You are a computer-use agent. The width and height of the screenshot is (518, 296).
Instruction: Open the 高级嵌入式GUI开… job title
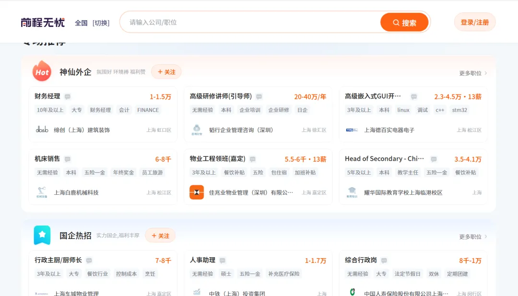point(373,96)
